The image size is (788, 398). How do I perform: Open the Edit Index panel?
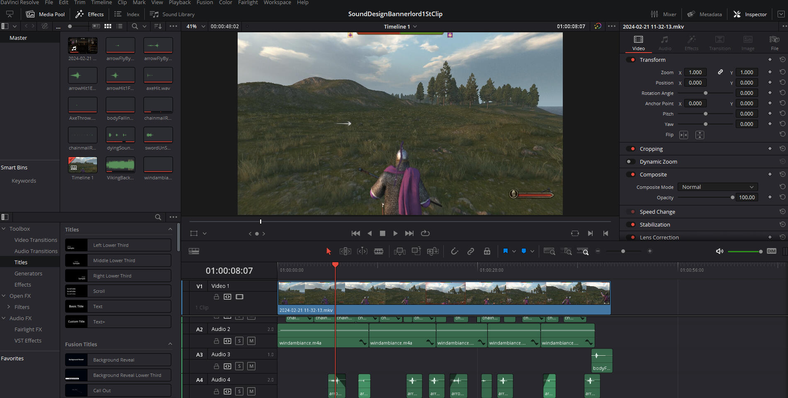tap(127, 14)
